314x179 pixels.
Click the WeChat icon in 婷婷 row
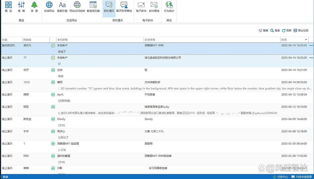(53, 95)
